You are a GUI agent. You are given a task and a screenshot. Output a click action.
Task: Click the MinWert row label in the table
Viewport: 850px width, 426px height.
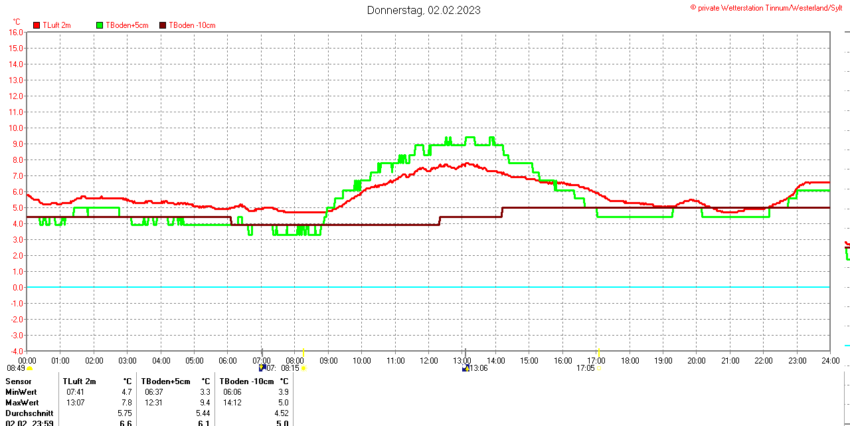[21, 392]
